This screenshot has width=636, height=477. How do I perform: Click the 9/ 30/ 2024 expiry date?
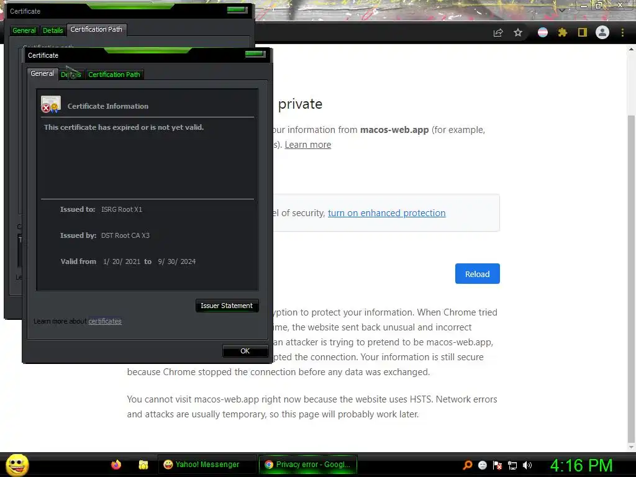[177, 261]
